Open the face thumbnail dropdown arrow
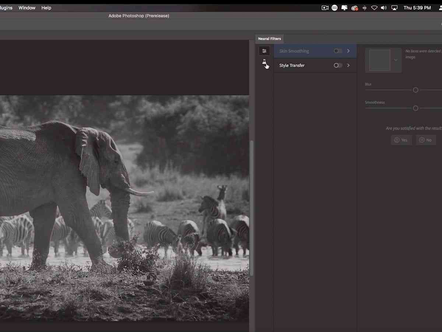 point(396,60)
